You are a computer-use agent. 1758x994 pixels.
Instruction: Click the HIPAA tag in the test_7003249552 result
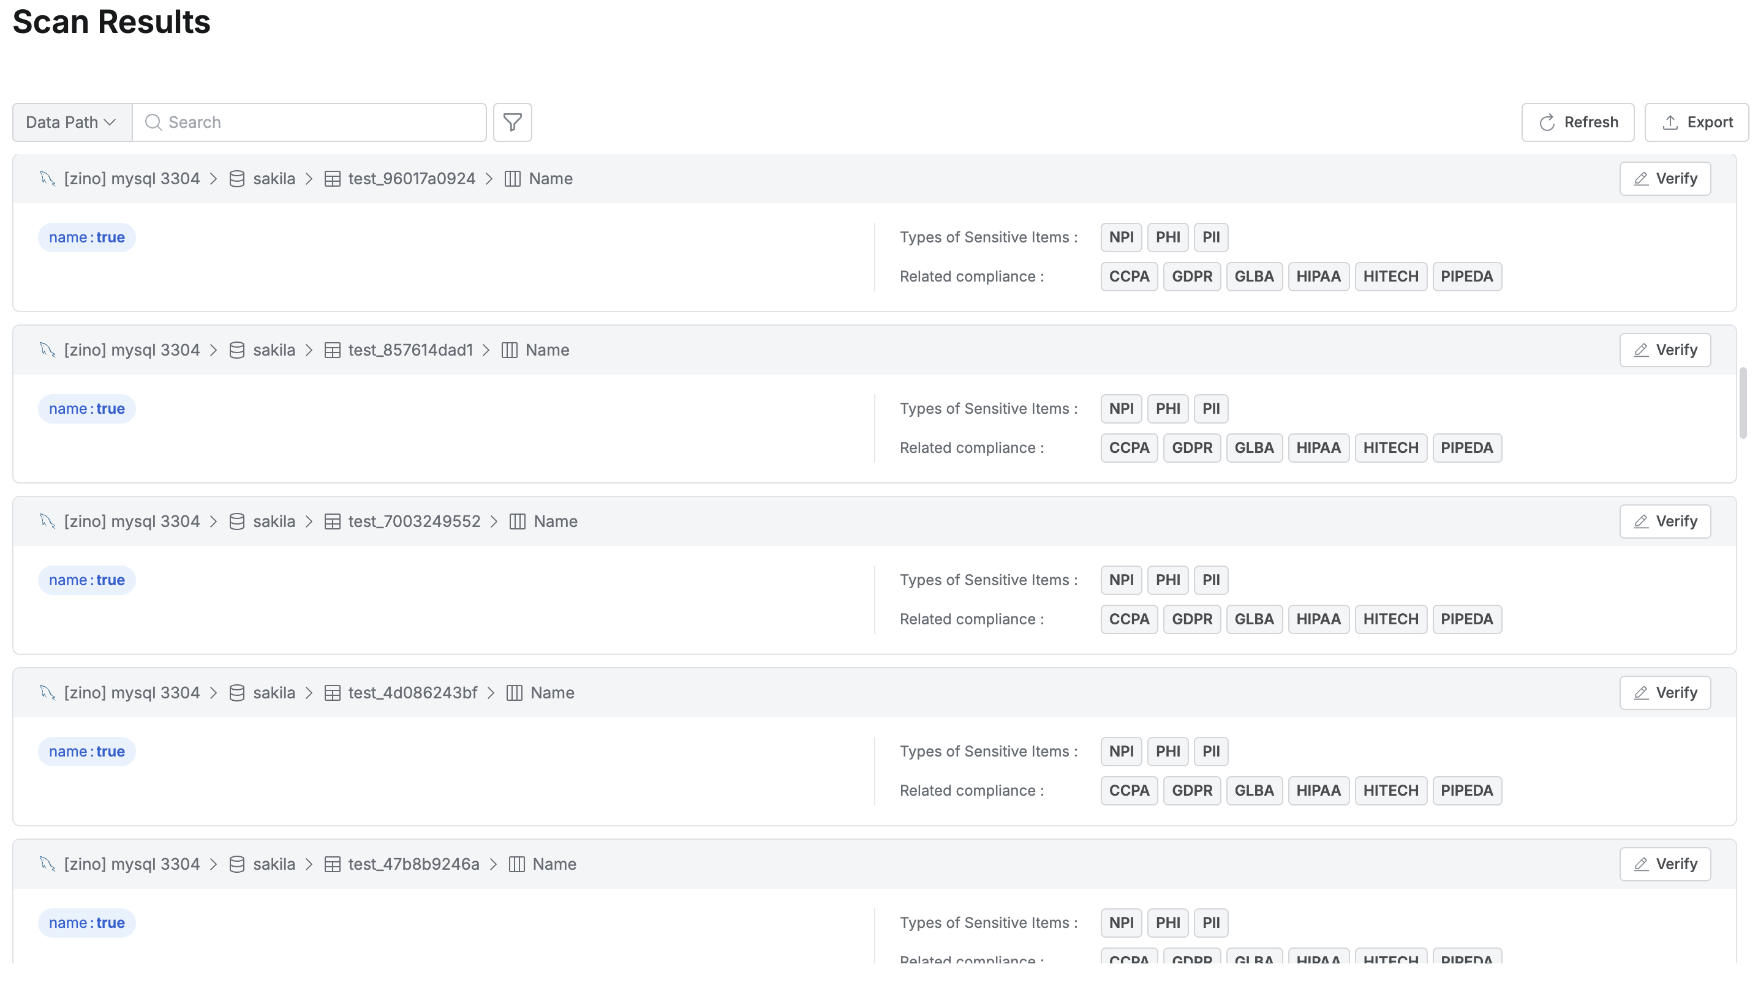[x=1318, y=619]
